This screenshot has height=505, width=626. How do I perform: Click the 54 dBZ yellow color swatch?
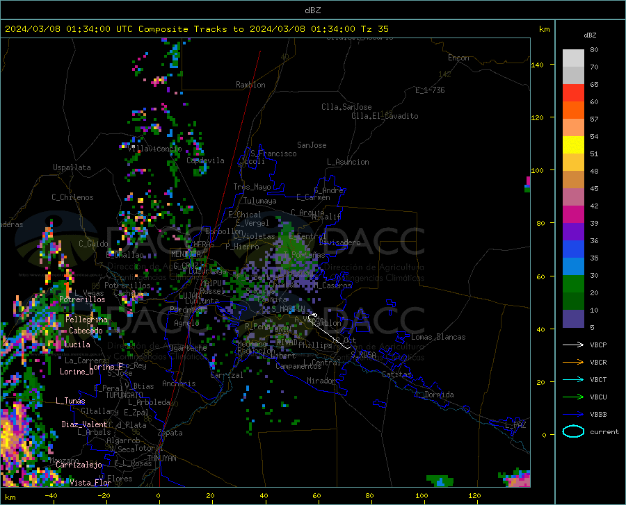tap(573, 145)
